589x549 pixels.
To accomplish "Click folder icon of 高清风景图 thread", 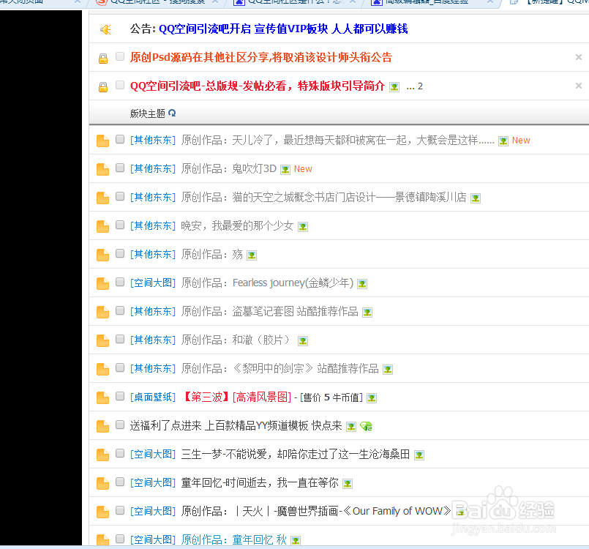I will pyautogui.click(x=102, y=397).
